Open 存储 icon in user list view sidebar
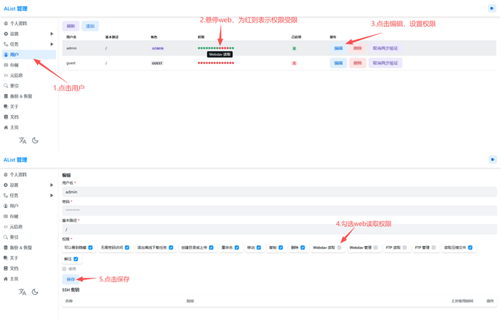 pyautogui.click(x=6, y=65)
